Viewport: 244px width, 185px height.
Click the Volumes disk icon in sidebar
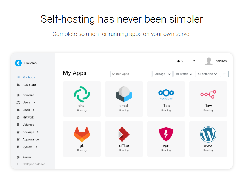tap(18, 125)
